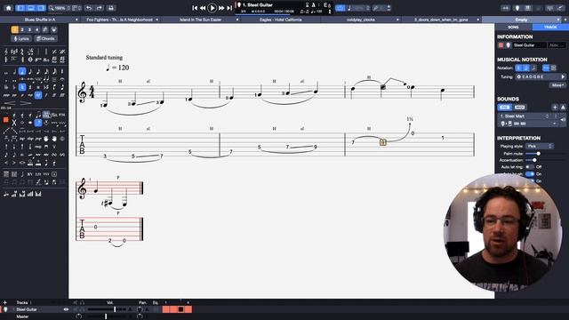
Task: Start playback with the Play button
Action: click(x=212, y=8)
